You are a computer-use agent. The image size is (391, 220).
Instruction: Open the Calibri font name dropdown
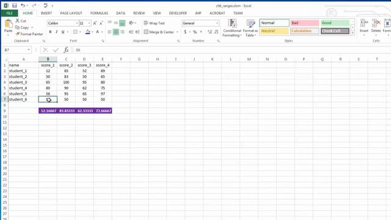point(77,23)
